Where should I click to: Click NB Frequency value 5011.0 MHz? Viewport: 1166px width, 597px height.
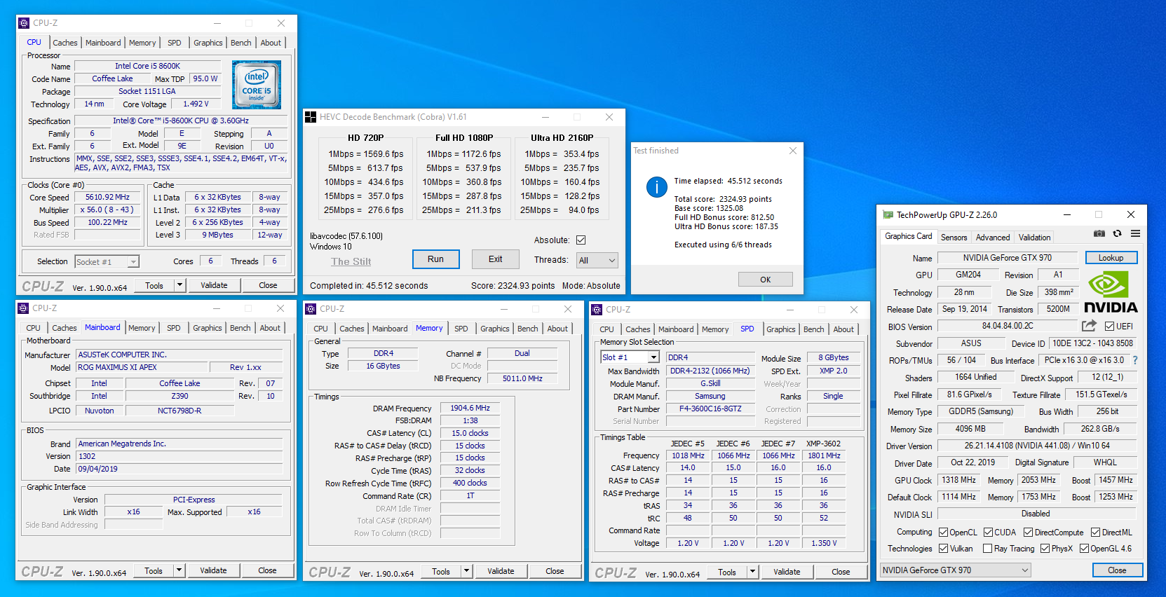tap(522, 378)
